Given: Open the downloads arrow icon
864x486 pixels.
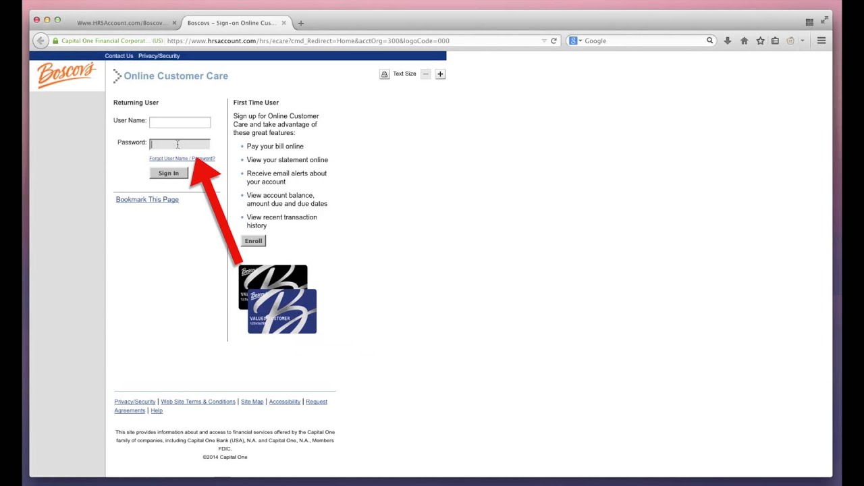Looking at the screenshot, I should 728,40.
